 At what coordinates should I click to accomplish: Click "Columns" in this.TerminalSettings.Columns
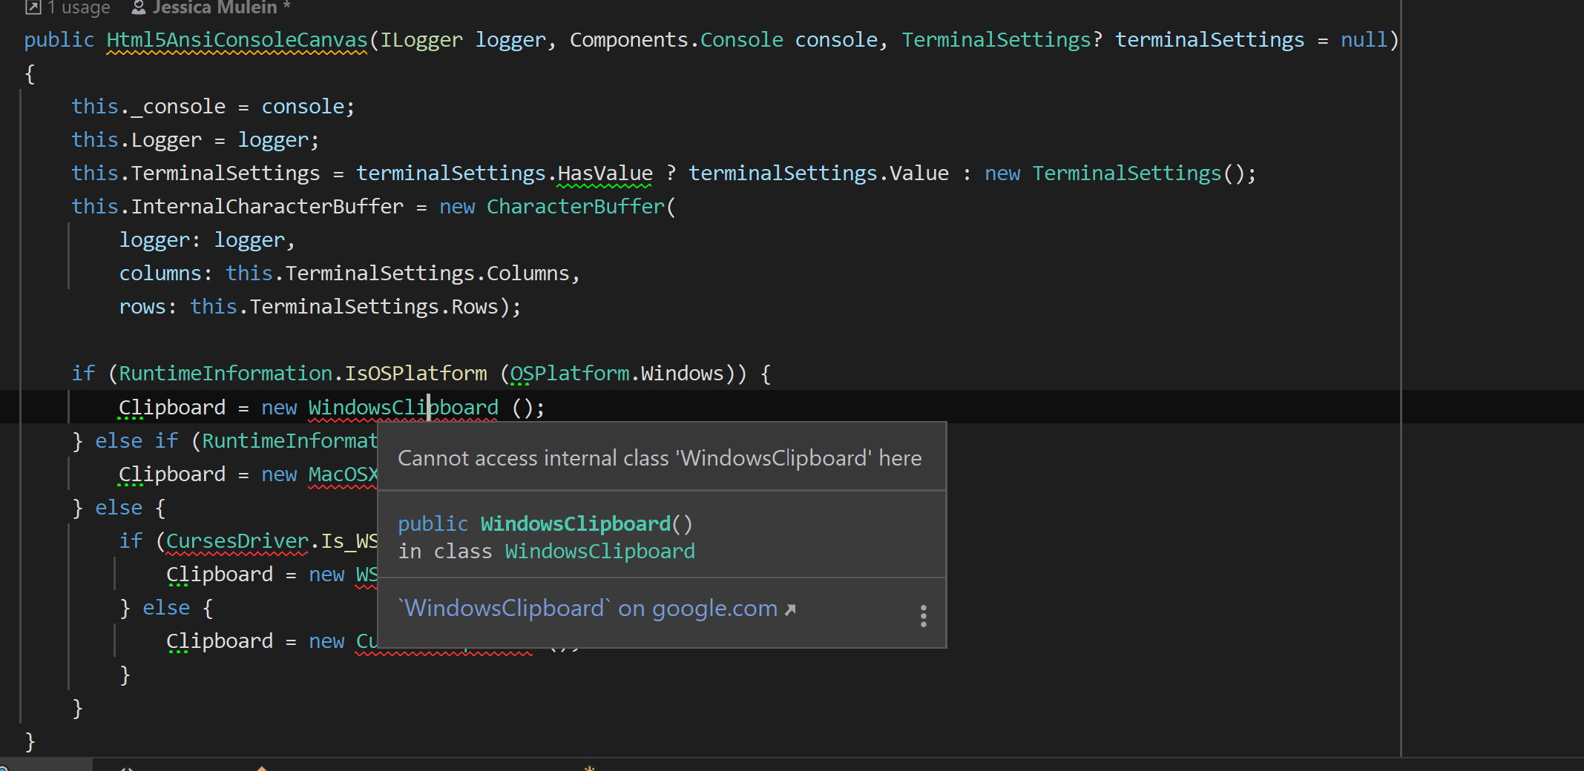click(528, 274)
